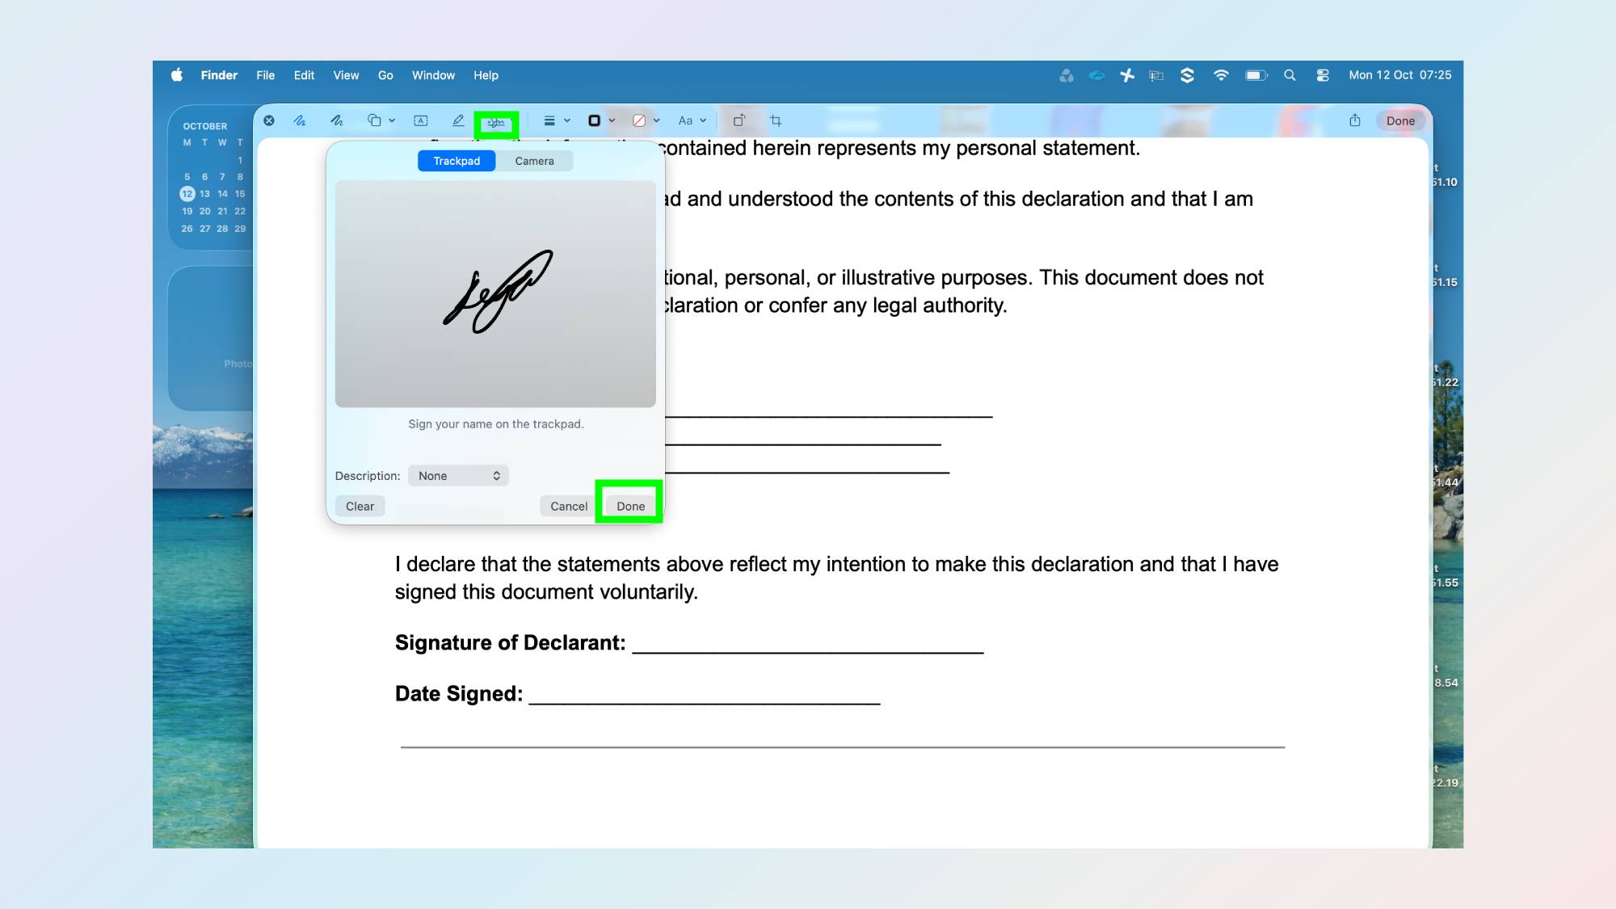Expand the Border Color dropdown chevron
Image resolution: width=1616 pixels, height=909 pixels.
tap(612, 120)
